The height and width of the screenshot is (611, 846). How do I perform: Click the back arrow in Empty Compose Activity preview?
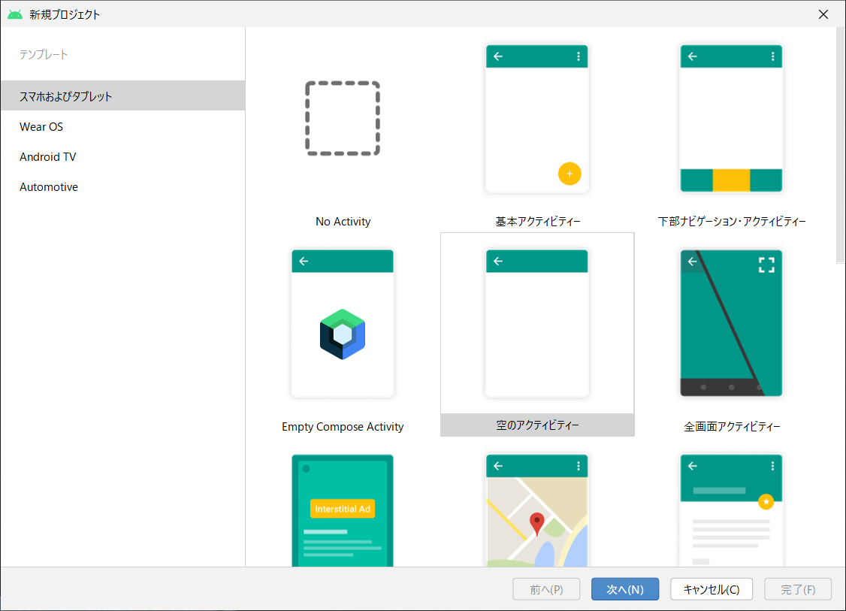pos(304,262)
